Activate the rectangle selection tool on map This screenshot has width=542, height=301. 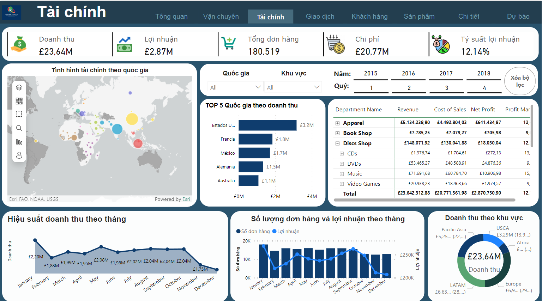coord(19,114)
